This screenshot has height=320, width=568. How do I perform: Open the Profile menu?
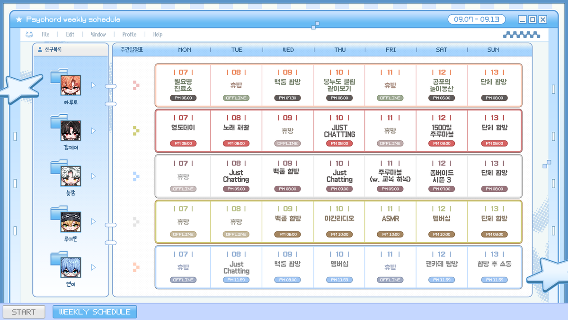[129, 34]
